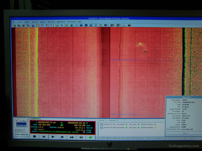Image resolution: width=202 pixels, height=151 pixels.
Task: Open the Processing menu
Action: [72, 21]
